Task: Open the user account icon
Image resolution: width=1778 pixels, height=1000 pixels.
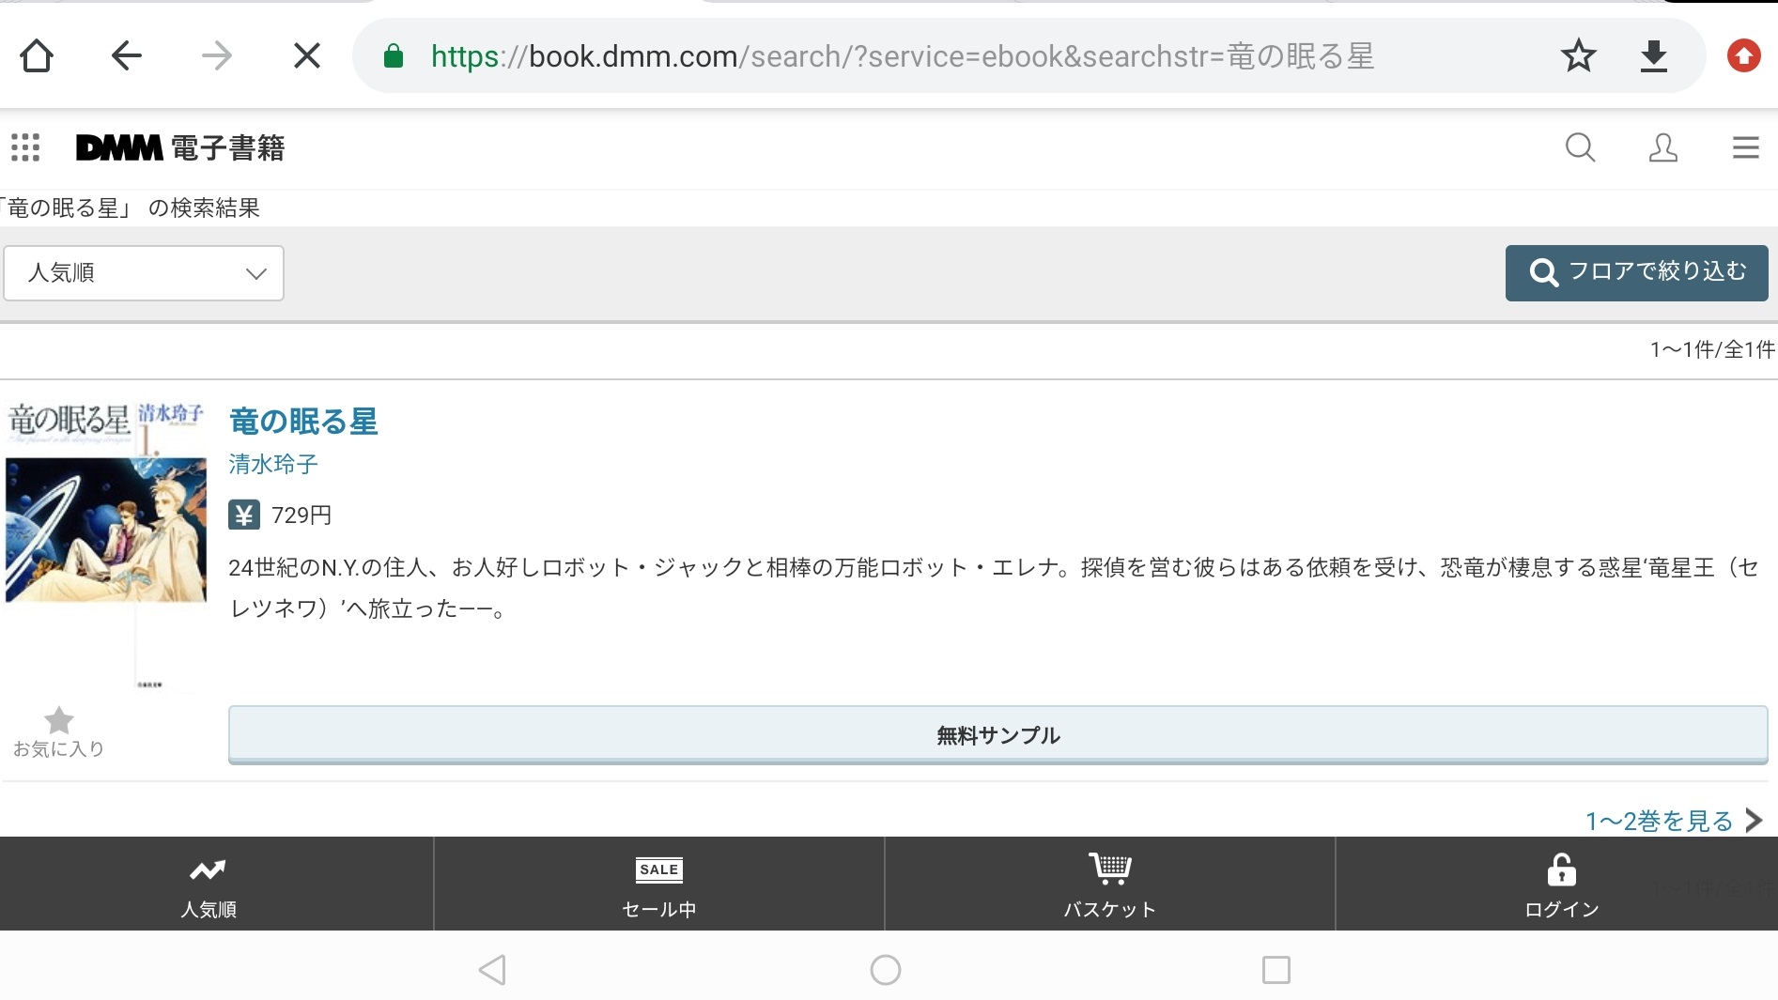Action: click(x=1662, y=147)
